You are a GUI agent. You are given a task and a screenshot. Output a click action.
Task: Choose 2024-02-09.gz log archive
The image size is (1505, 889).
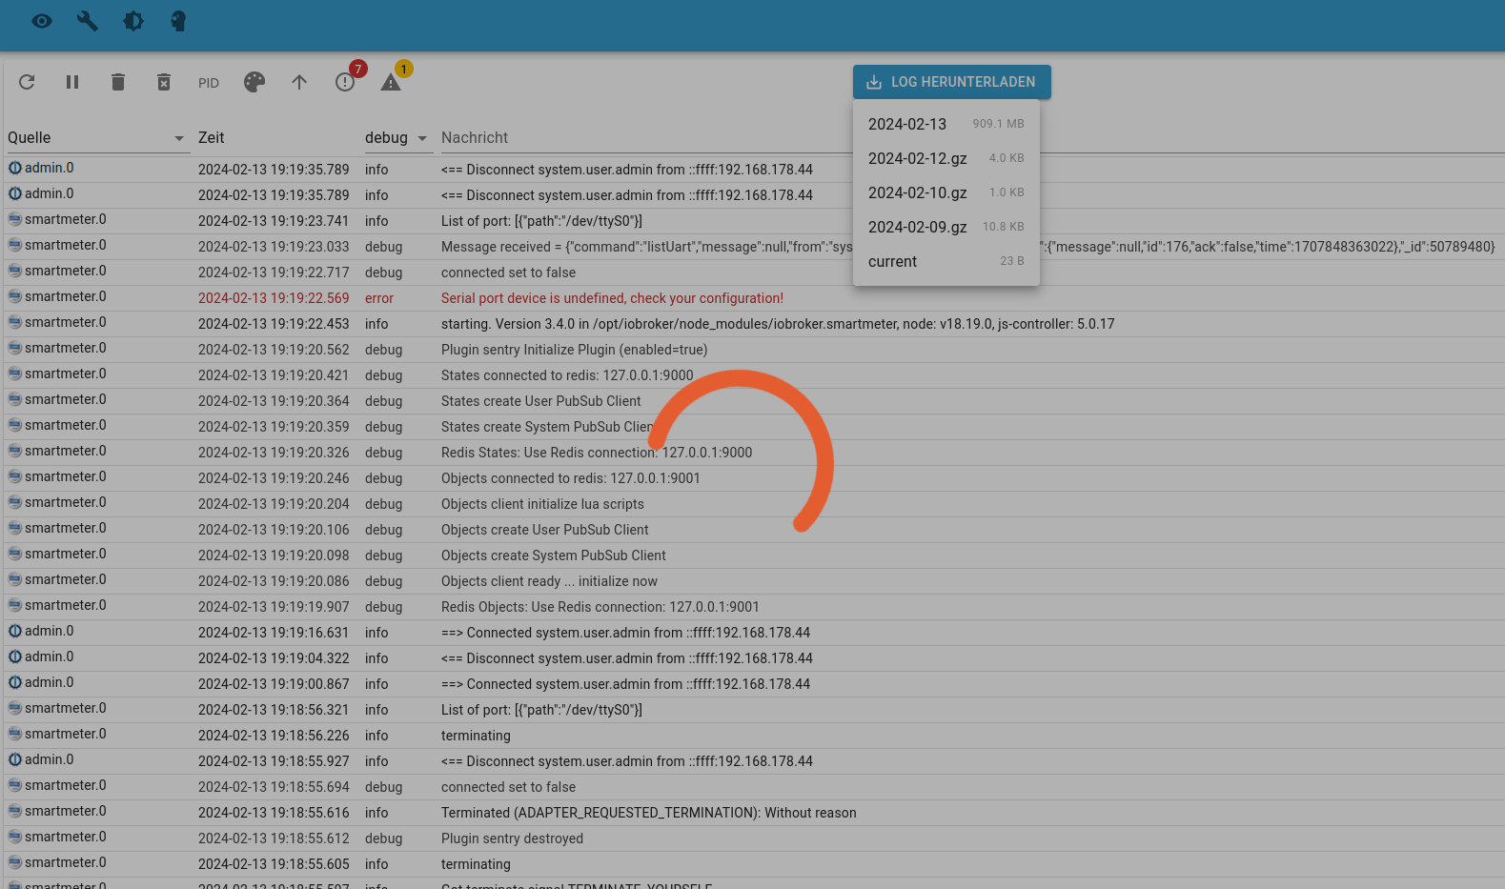tap(946, 227)
